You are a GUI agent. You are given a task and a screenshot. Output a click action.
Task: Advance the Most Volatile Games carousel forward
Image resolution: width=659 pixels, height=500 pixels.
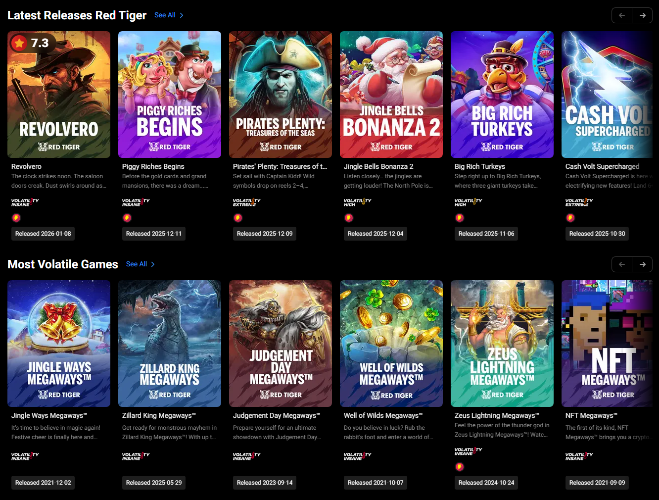pyautogui.click(x=642, y=264)
